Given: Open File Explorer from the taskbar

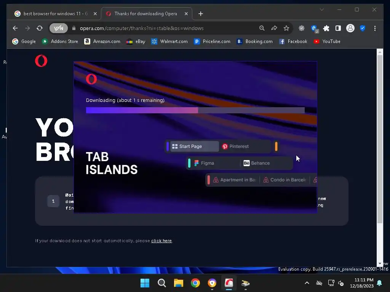Looking at the screenshot, I should [178, 283].
